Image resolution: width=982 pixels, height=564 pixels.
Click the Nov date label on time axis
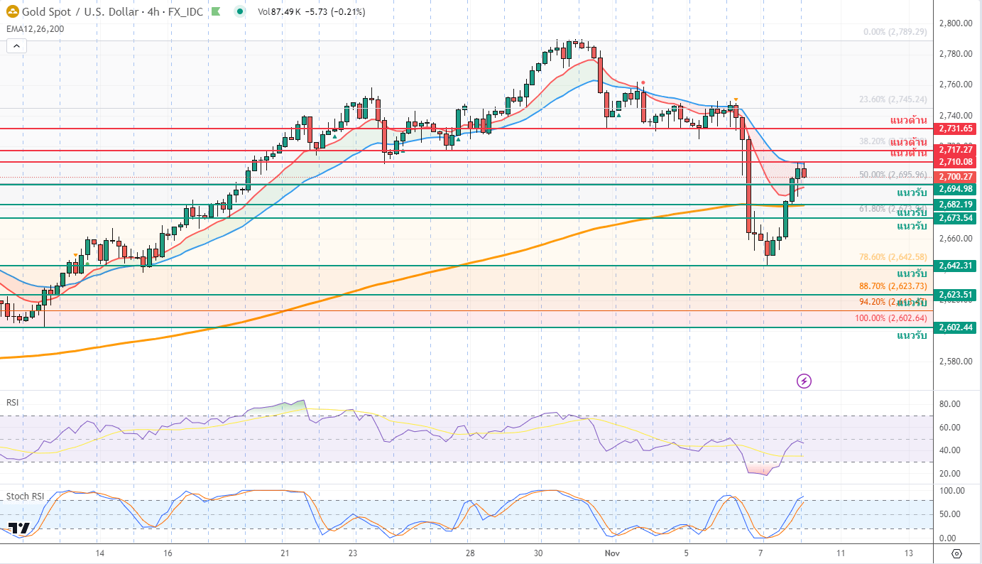point(612,553)
